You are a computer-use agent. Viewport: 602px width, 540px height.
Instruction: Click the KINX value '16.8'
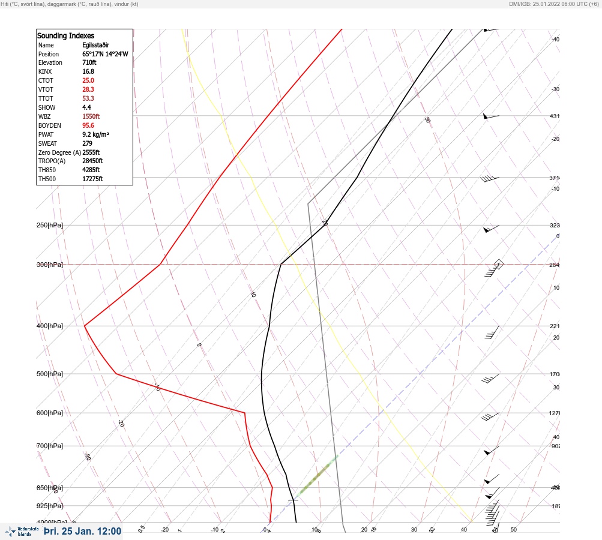coord(88,71)
